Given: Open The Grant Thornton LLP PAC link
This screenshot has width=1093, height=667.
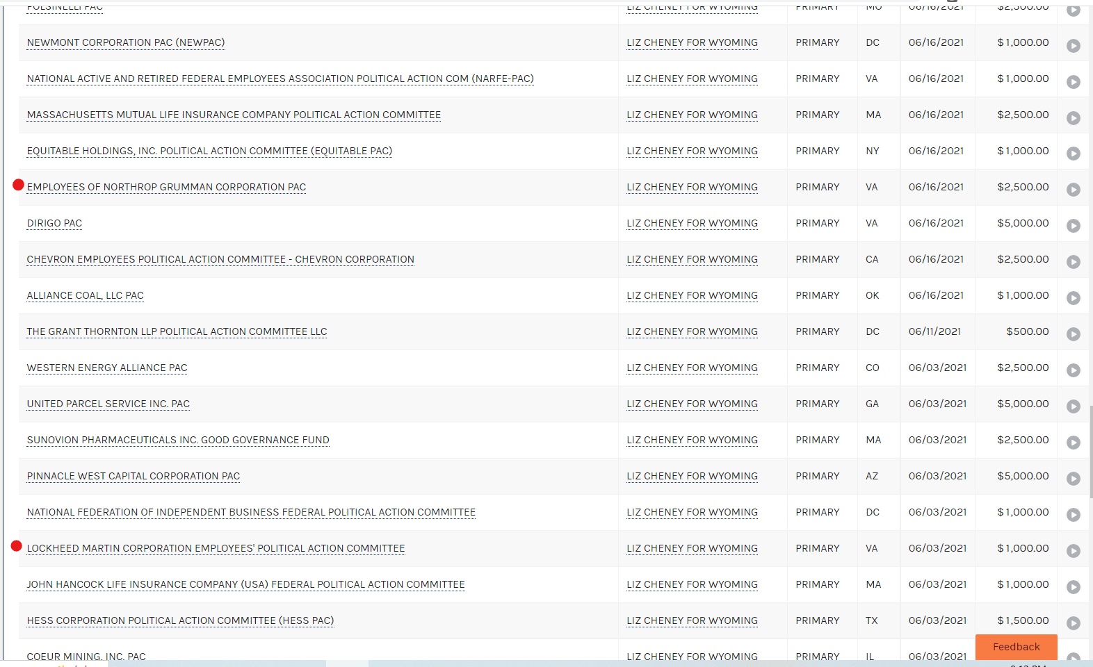Looking at the screenshot, I should [177, 331].
